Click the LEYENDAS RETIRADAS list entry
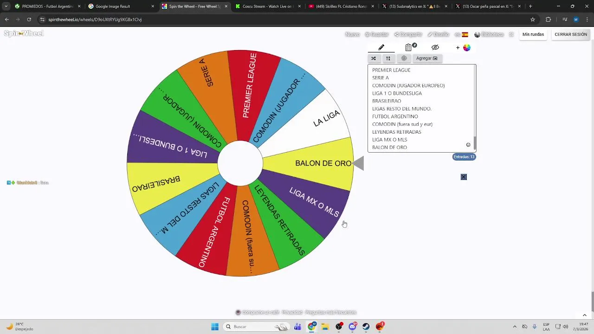 point(397,132)
